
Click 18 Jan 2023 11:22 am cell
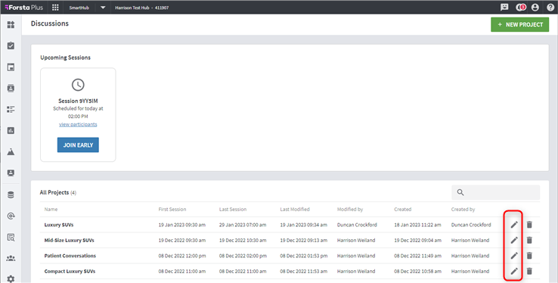point(417,225)
